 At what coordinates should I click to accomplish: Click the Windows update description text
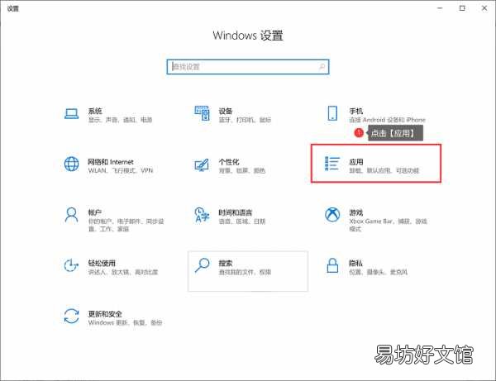[125, 323]
